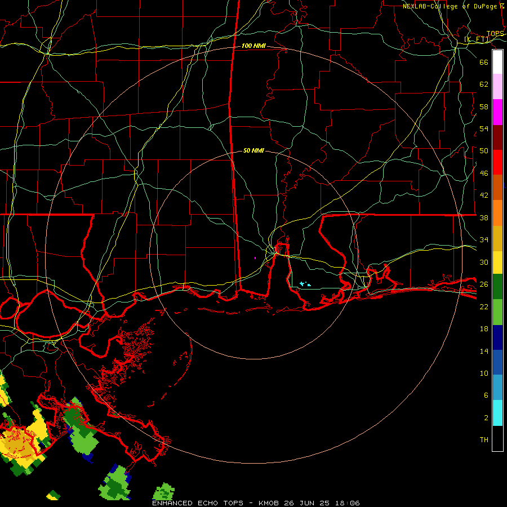Screen dimensions: 507x507
Task: Click the legend value 54
Action: [x=484, y=128]
